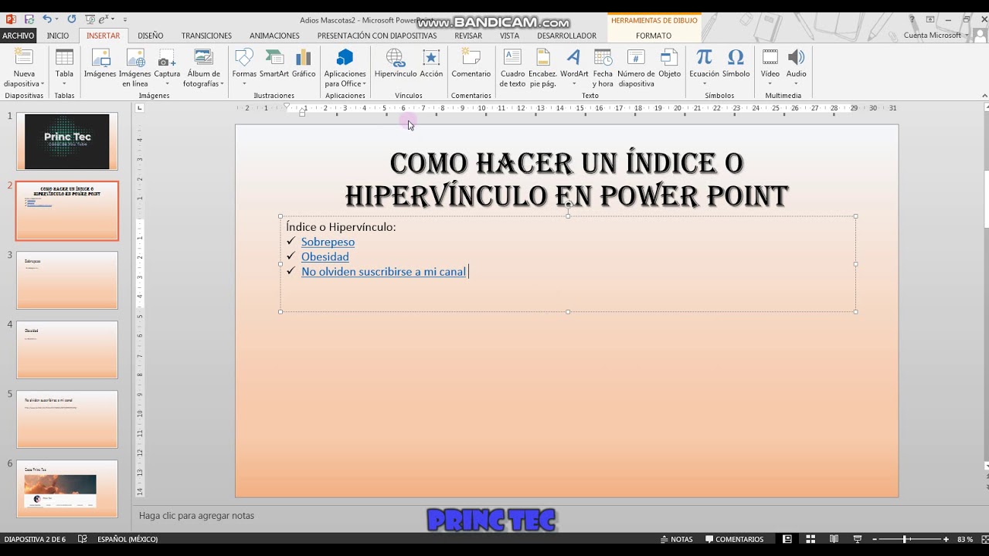Switch to Normal view in status bar
Viewport: 989px width, 556px height.
[x=787, y=539]
